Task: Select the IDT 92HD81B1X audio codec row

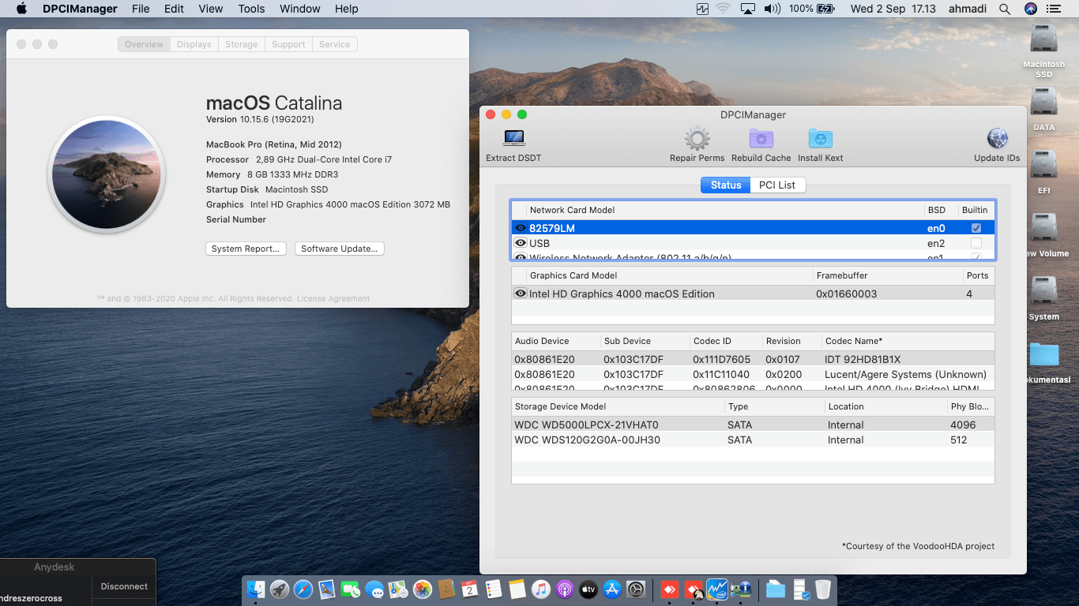Action: click(753, 359)
